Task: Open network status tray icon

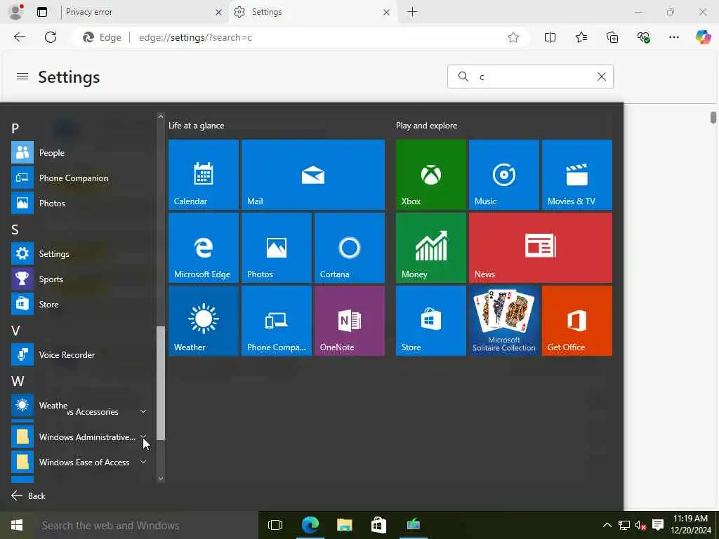Action: click(x=624, y=525)
